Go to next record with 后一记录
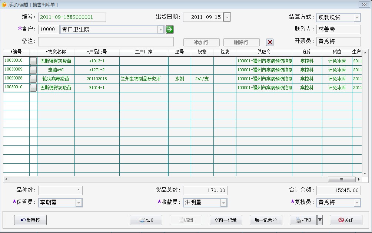The image size is (372, 233). point(266,220)
